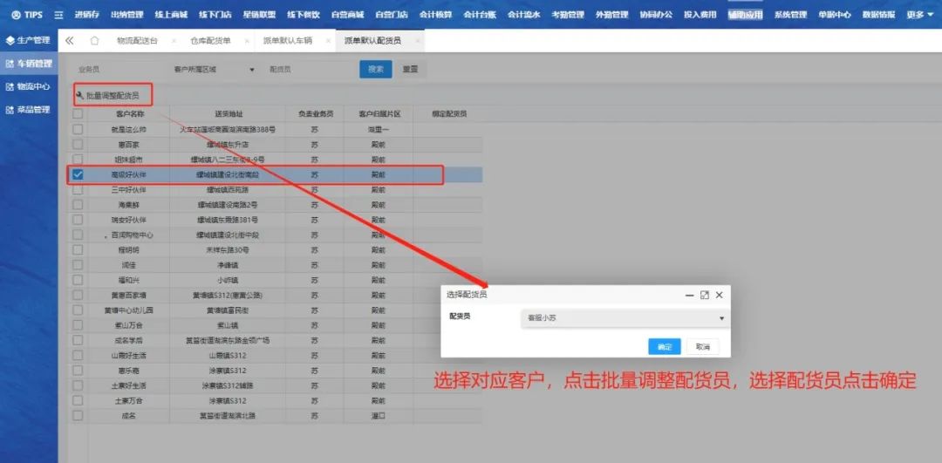Expand the 配货员 dropdown showing 客服小苏
The image size is (942, 463).
tap(625, 318)
